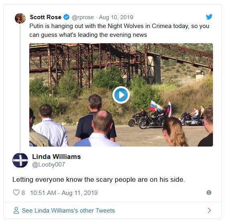Open Linda Williams's flag avatar
Viewport: 225px width, 223px height.
pyautogui.click(x=20, y=160)
